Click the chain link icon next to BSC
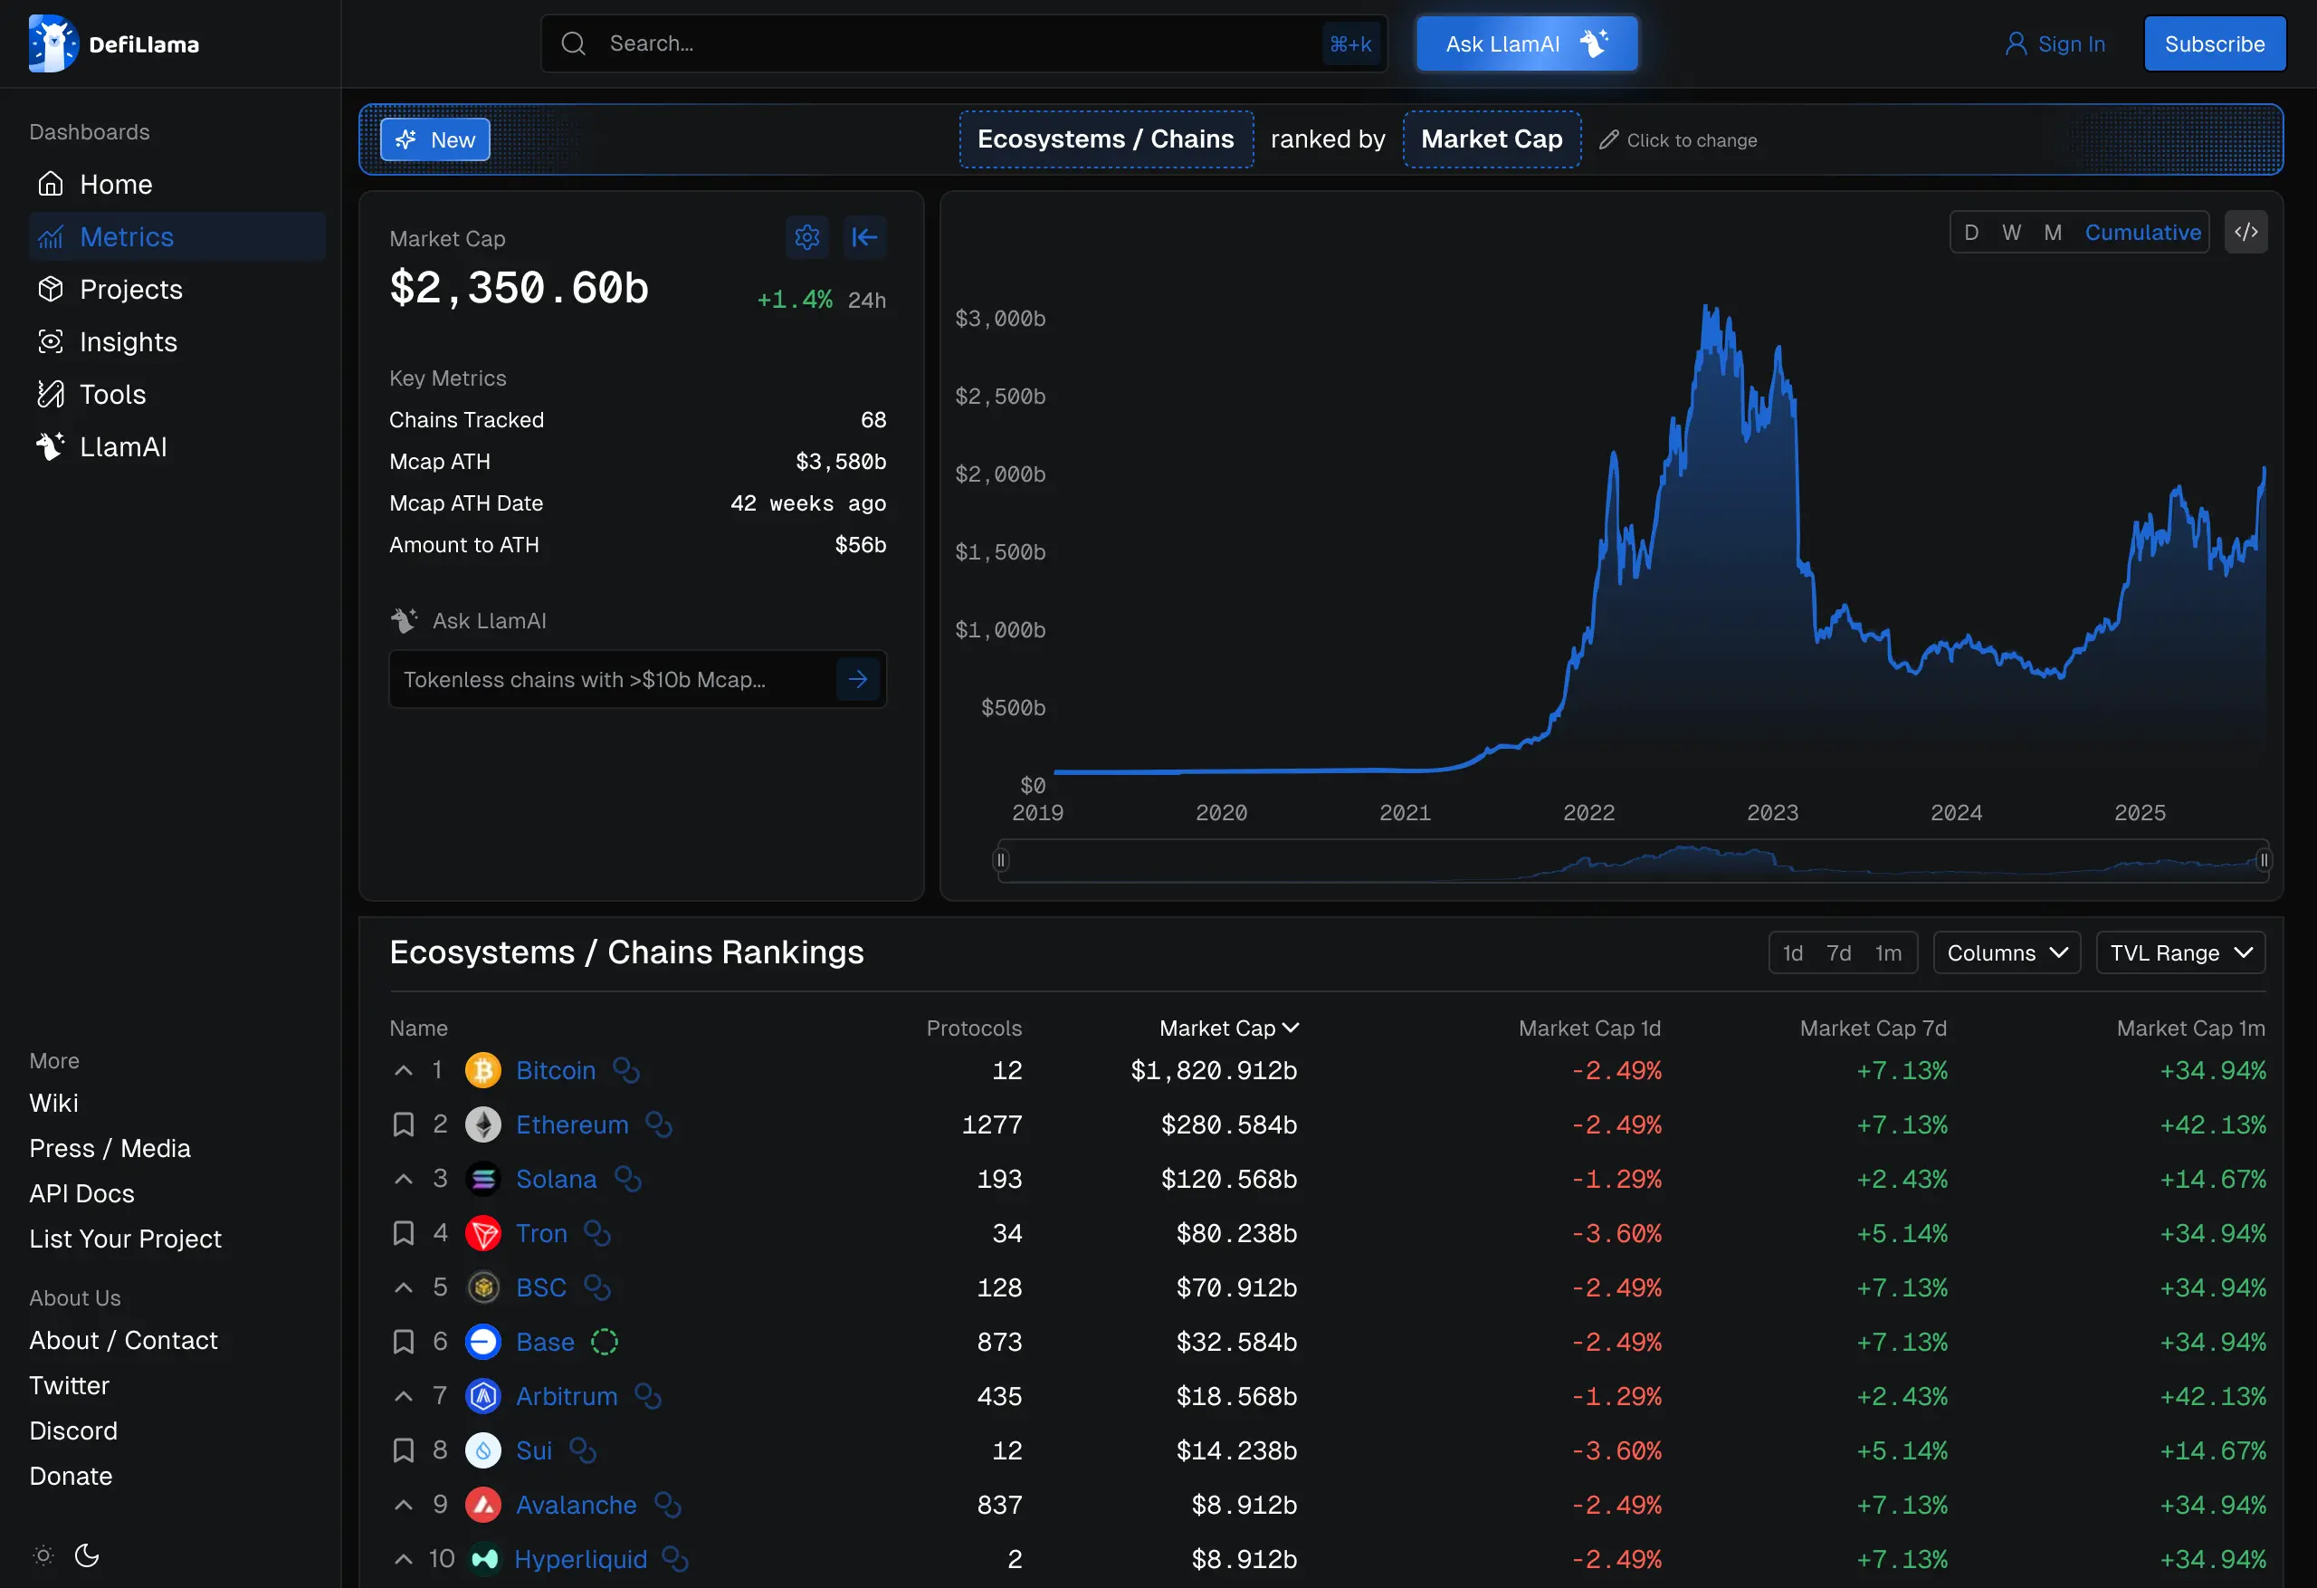Viewport: 2317px width, 1588px height. 597,1287
